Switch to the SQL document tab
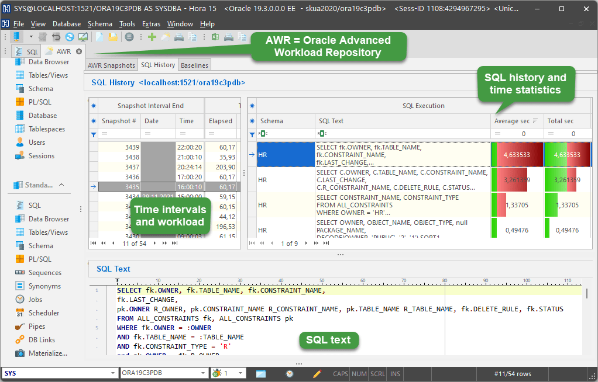Viewport: 598px width, 382px height. 27,51
